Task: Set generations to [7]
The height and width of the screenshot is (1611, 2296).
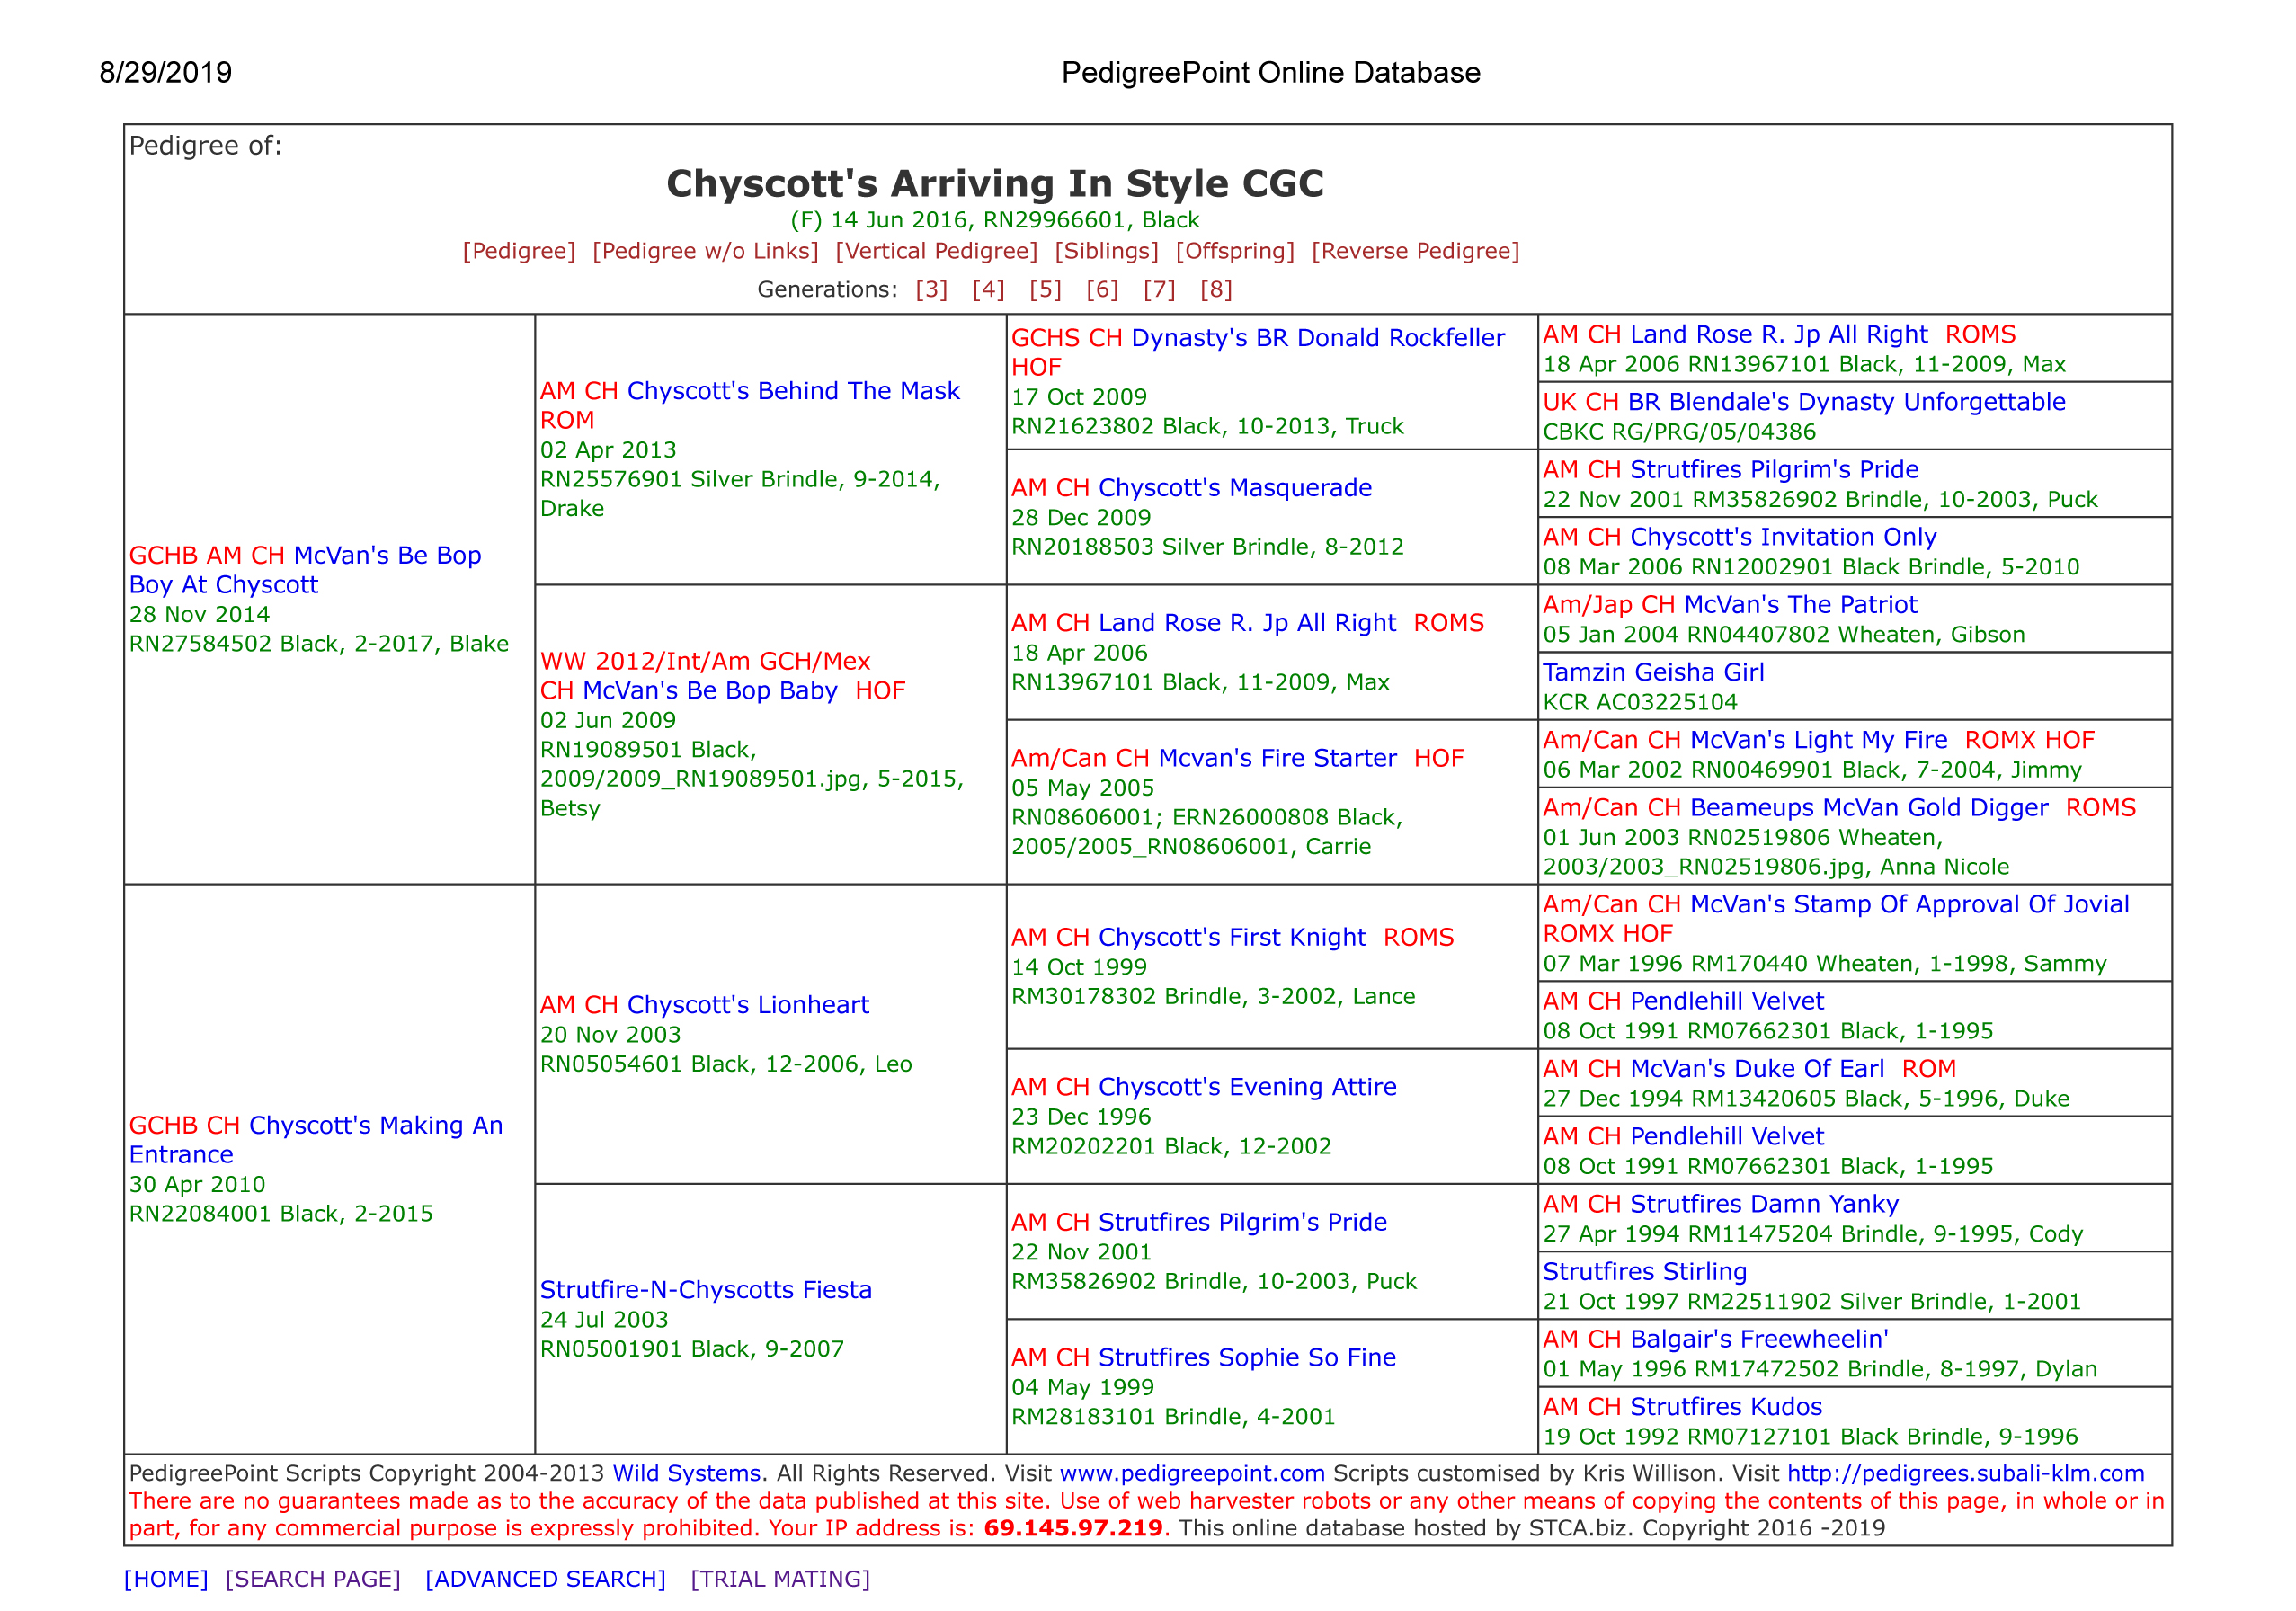Action: point(1159,289)
